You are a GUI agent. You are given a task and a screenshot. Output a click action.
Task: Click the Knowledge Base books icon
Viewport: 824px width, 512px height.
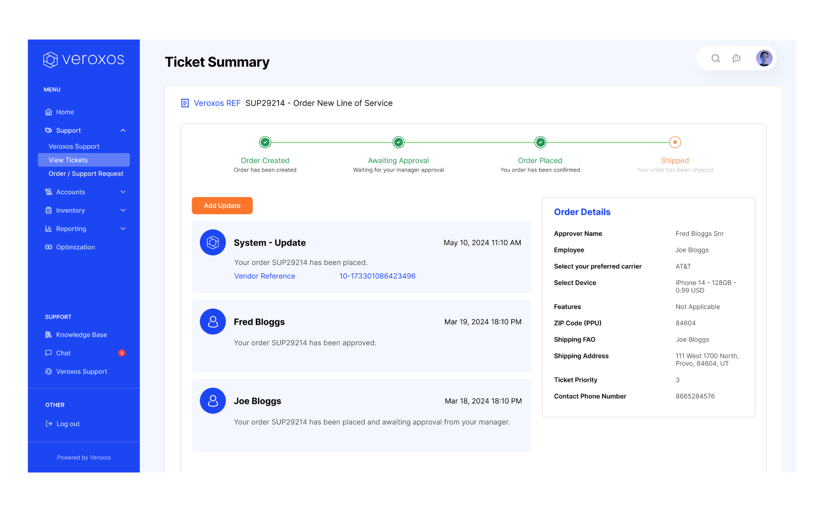coord(49,335)
